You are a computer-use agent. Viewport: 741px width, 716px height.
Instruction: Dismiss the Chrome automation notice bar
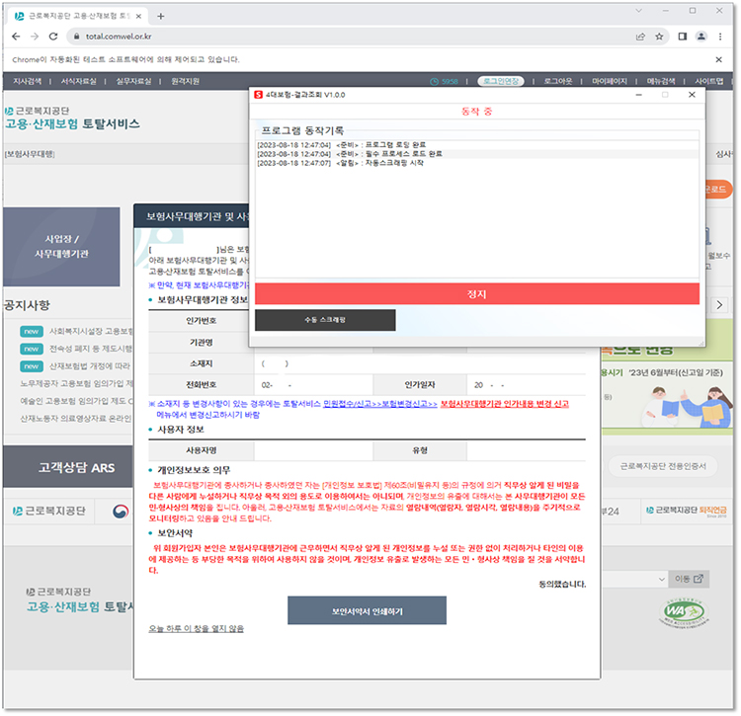tap(724, 59)
